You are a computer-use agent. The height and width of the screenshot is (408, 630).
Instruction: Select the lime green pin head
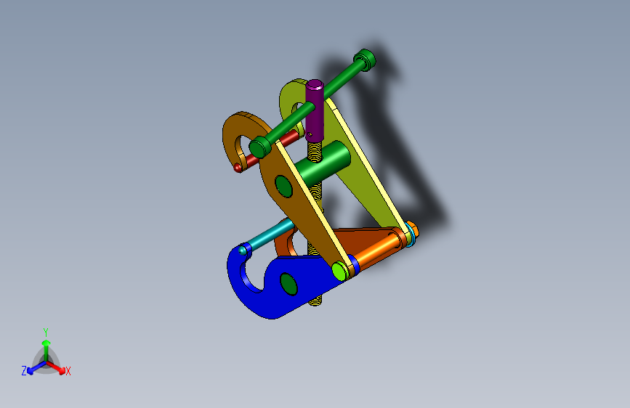[340, 271]
